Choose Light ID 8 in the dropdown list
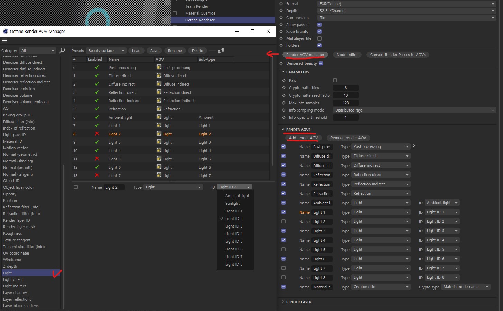 tap(234, 264)
